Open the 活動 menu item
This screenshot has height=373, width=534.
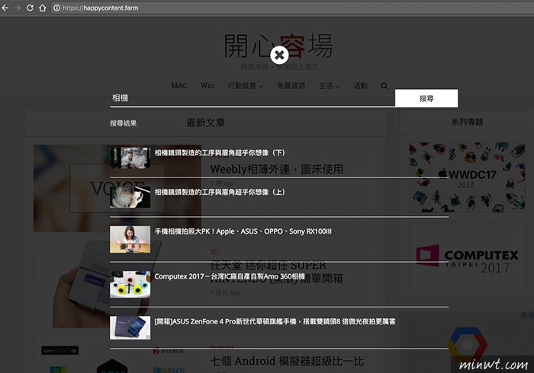tap(360, 85)
